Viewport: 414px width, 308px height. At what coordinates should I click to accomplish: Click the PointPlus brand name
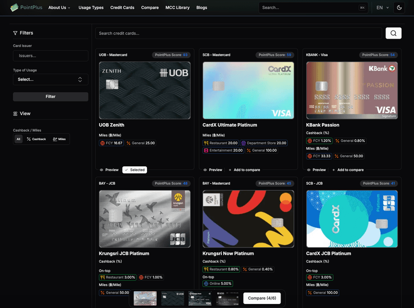[x=31, y=8]
